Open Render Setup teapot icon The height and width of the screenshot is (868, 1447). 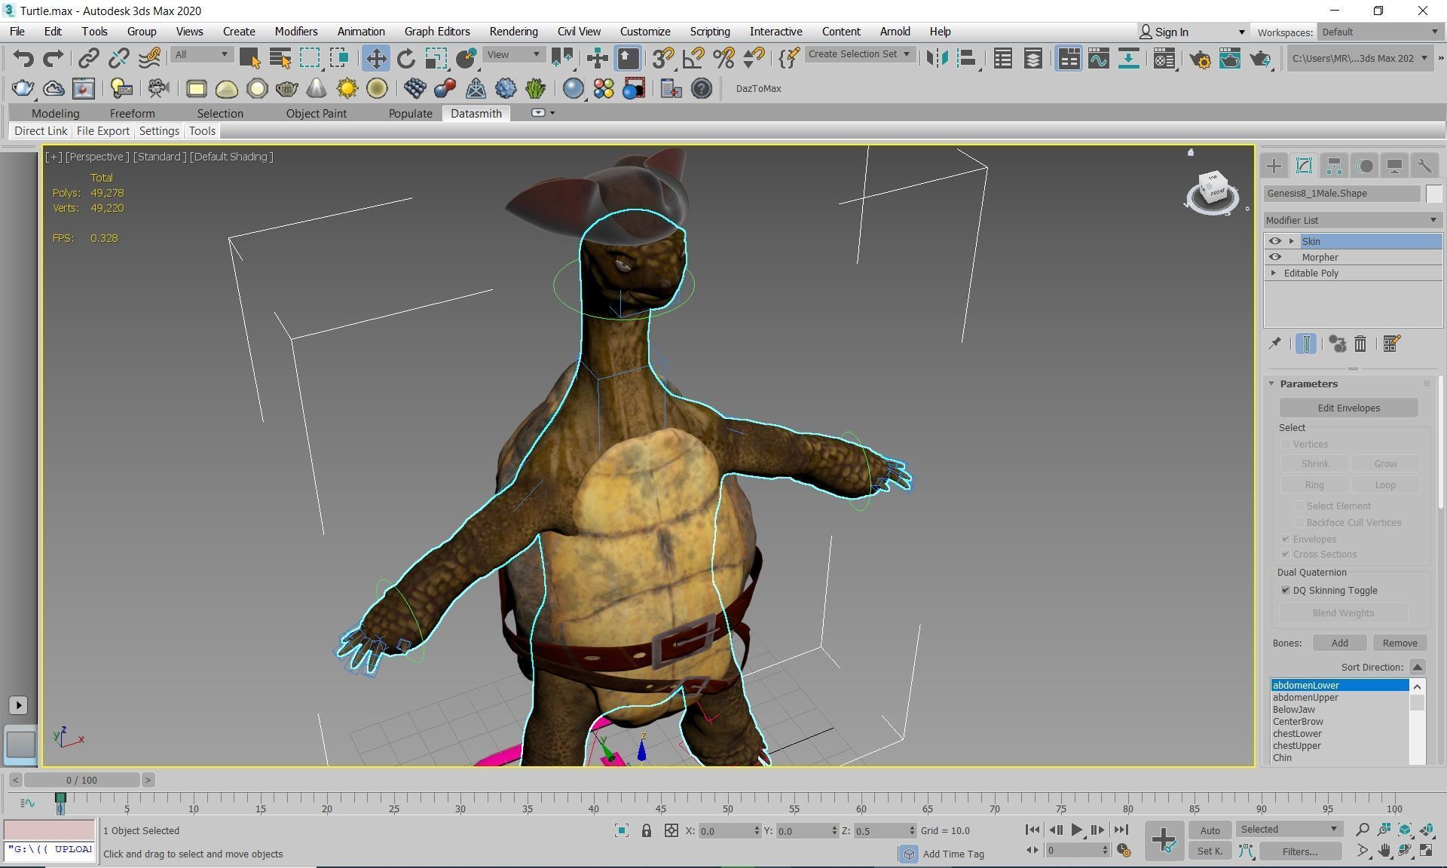click(1200, 58)
